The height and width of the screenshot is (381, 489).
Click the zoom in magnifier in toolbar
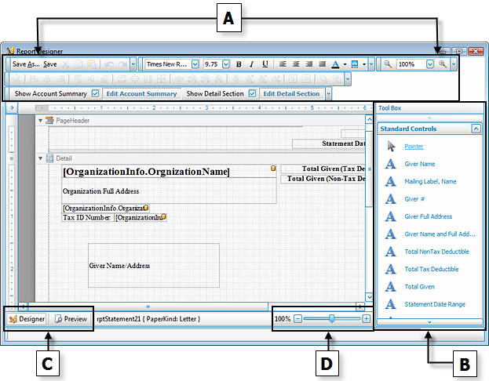point(442,63)
